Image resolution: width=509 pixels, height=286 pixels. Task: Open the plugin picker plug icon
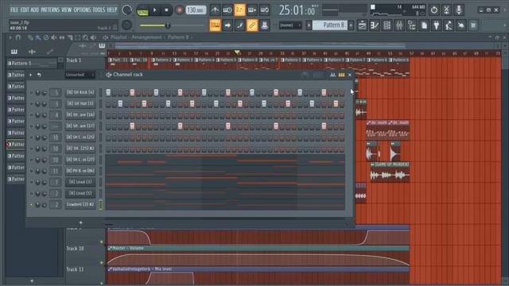click(437, 25)
